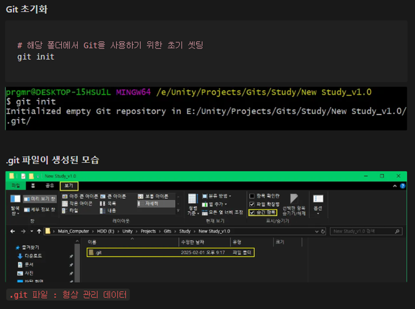The width and height of the screenshot is (415, 309).
Task: Toggle 파일 확장명 checkbox
Action: tap(252, 204)
